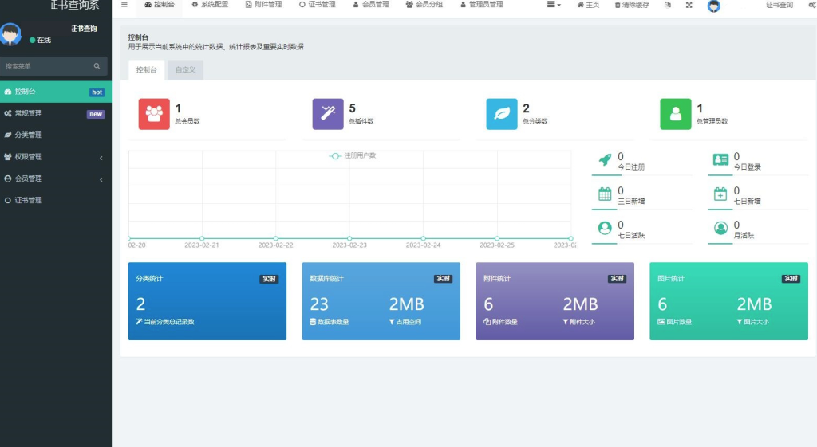The height and width of the screenshot is (447, 817).
Task: Click 实时 badge on 分类统计 card
Action: [x=270, y=280]
